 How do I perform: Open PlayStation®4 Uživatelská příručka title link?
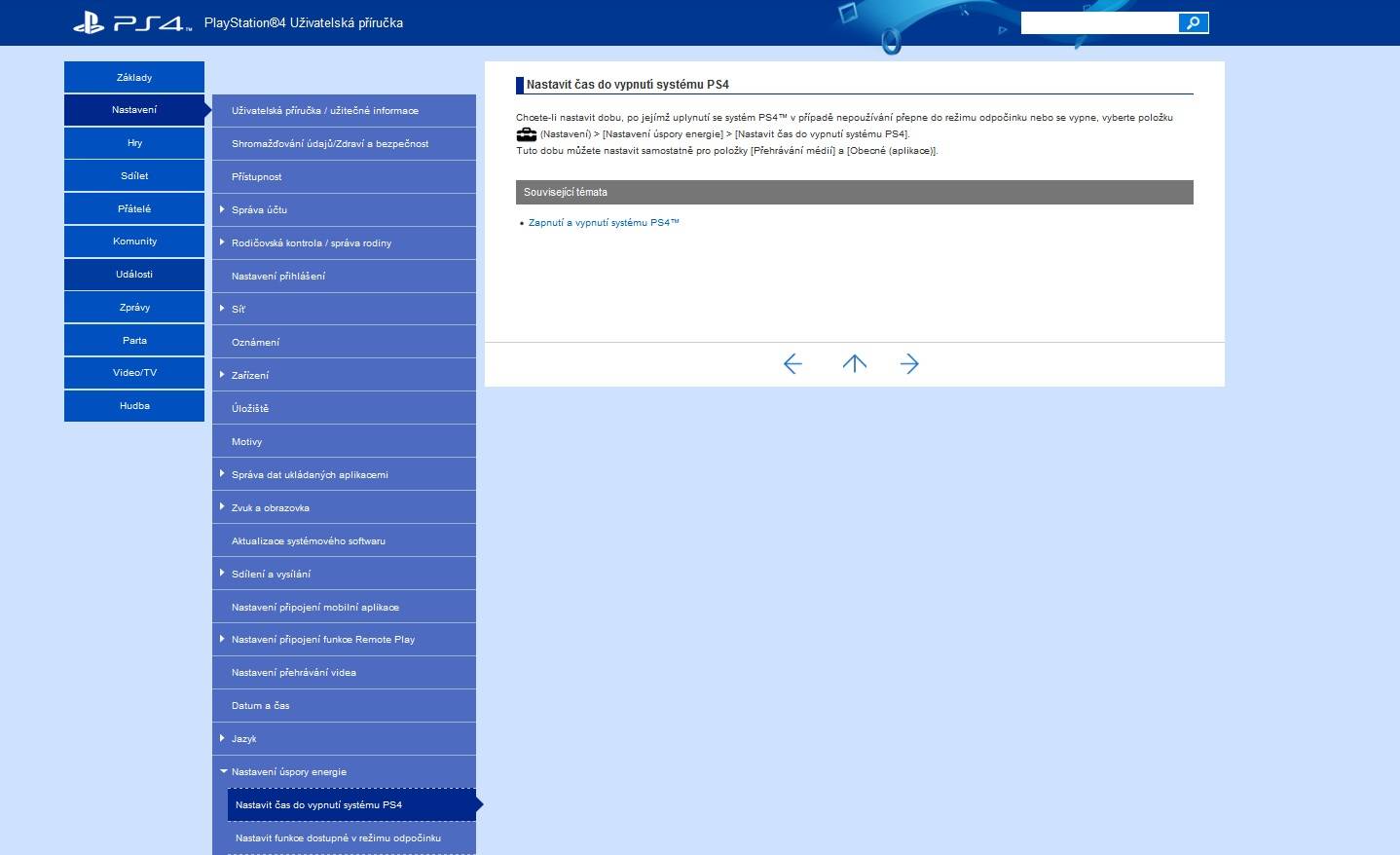pos(304,22)
